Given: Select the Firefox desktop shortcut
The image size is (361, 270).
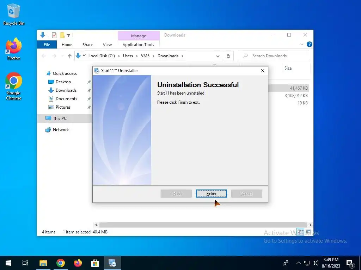Looking at the screenshot, I should click(14, 49).
